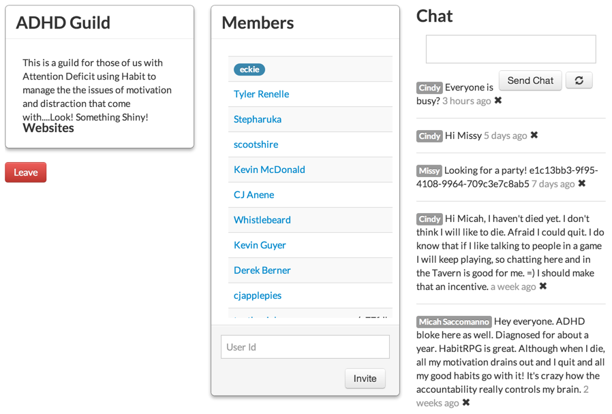
Task: Delete Cindy's 'Everyone is busy?' message
Action: click(498, 101)
